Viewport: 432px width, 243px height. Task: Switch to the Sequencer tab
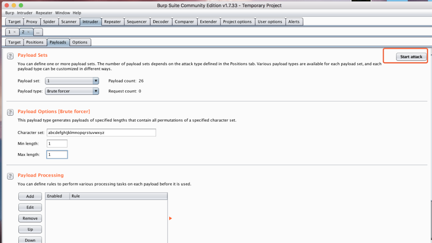click(x=137, y=22)
